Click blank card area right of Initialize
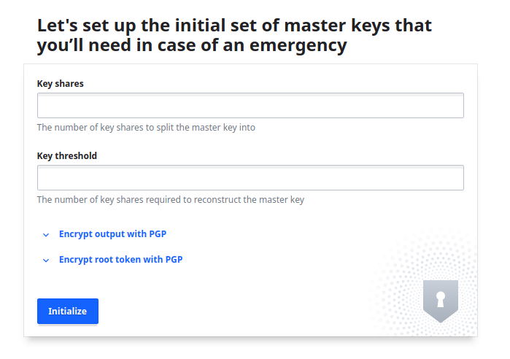 point(241,312)
